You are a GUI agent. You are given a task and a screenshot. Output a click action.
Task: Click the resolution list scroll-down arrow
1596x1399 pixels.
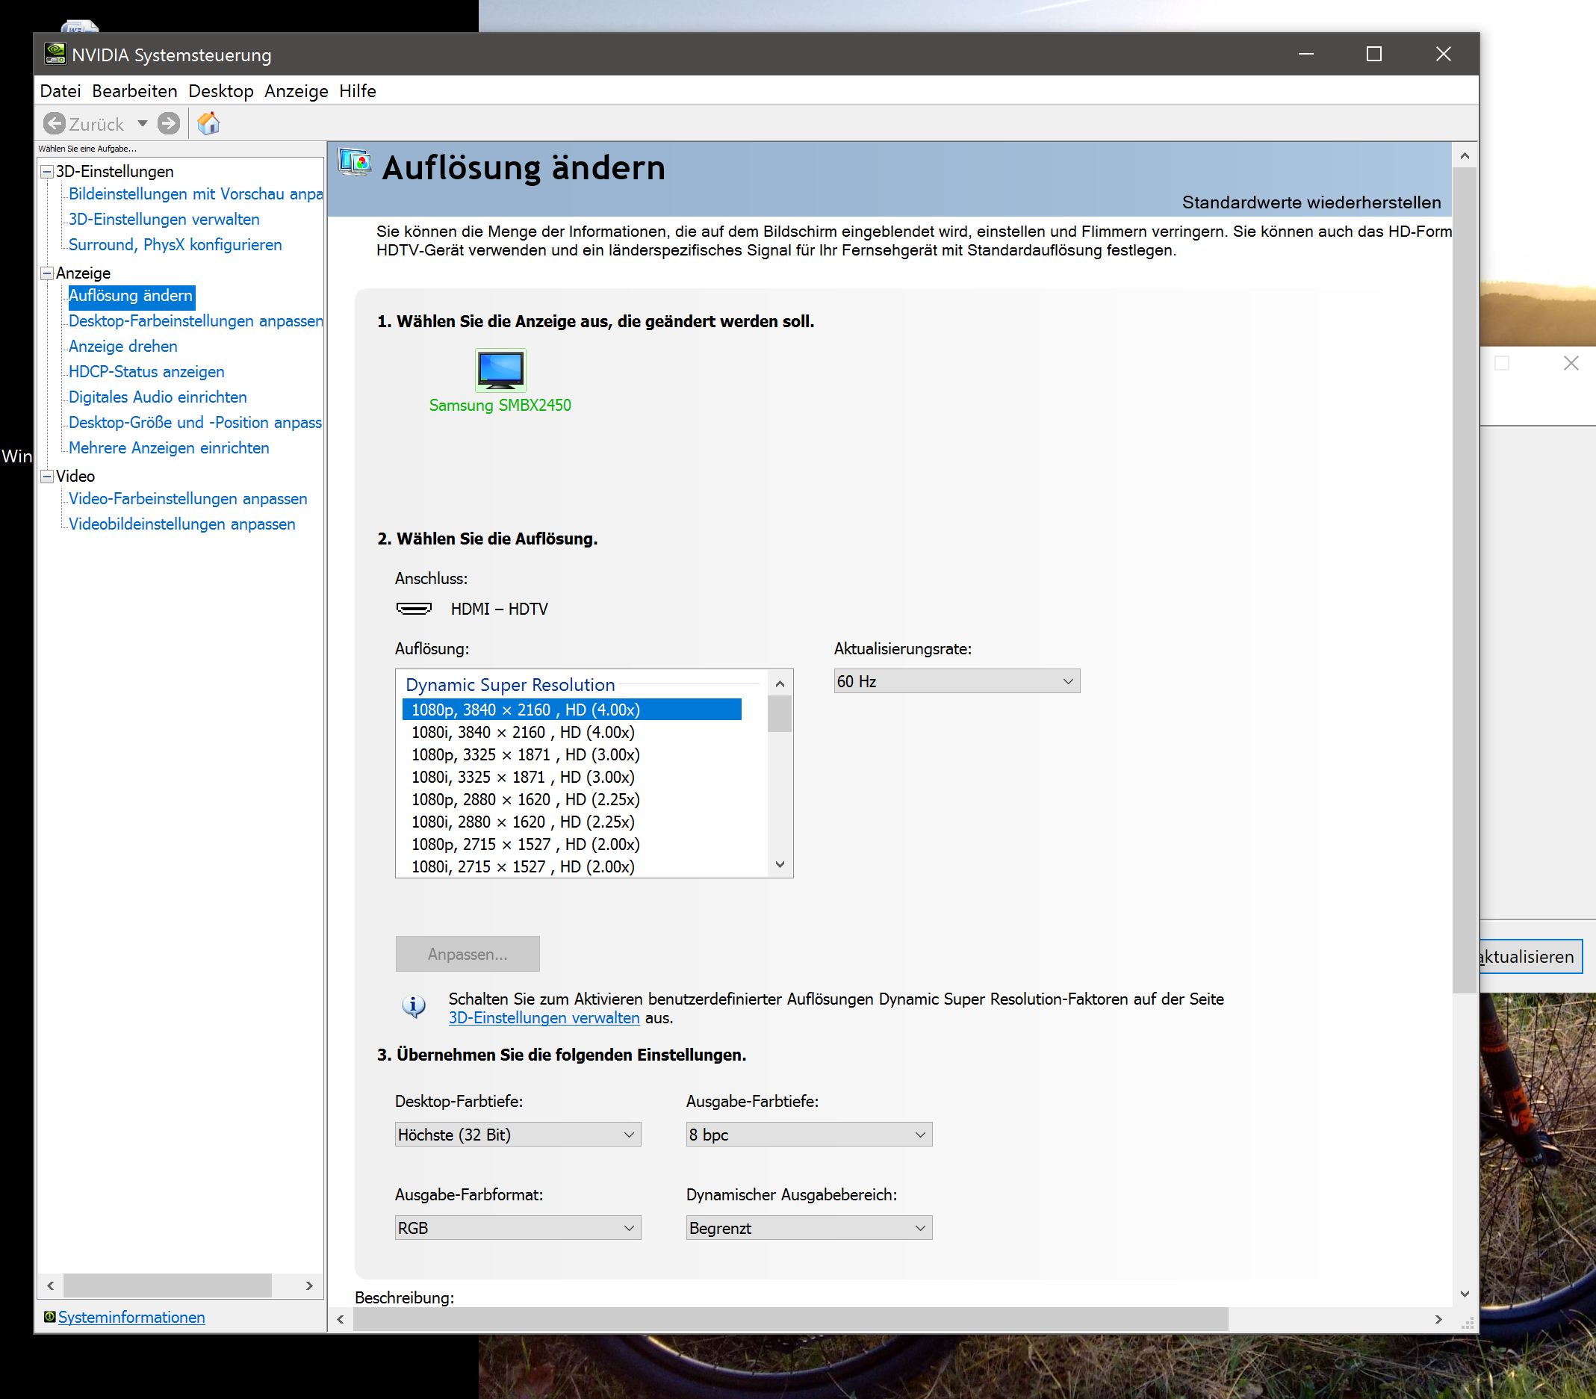coord(780,865)
